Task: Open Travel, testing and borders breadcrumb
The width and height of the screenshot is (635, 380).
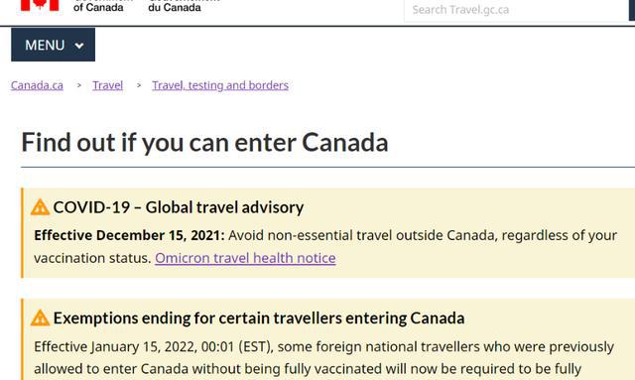Action: pos(220,85)
